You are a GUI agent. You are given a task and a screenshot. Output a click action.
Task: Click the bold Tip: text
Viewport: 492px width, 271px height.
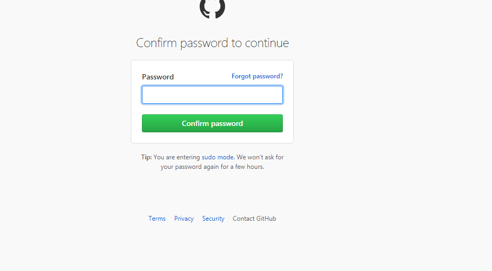tap(146, 157)
